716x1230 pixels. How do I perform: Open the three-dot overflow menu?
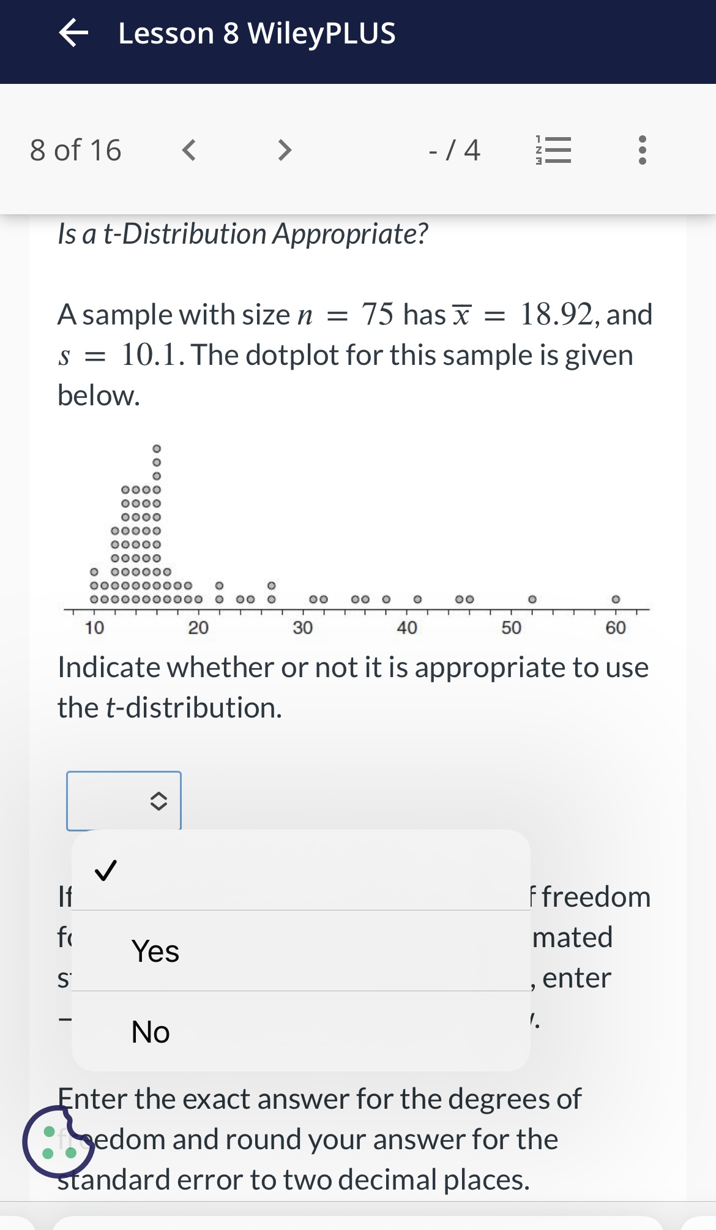pyautogui.click(x=641, y=150)
